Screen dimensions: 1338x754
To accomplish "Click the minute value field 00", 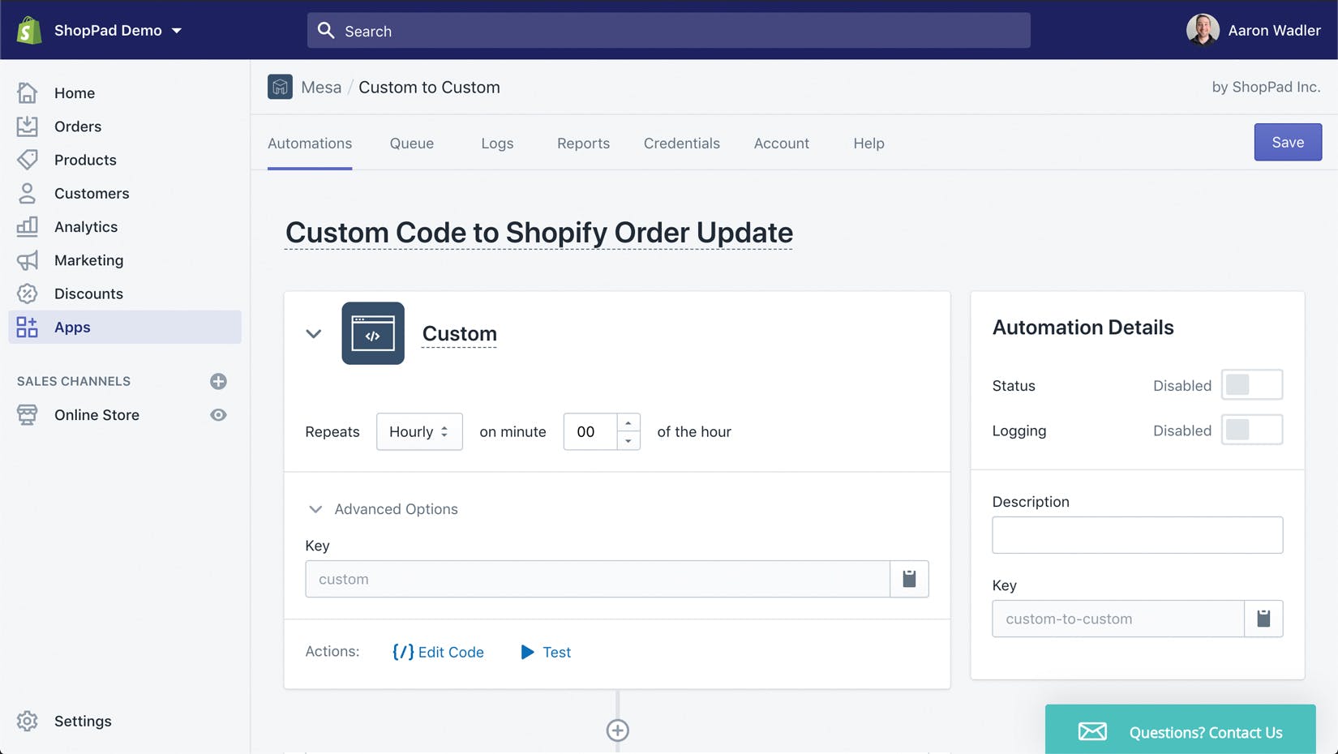I will [x=590, y=431].
